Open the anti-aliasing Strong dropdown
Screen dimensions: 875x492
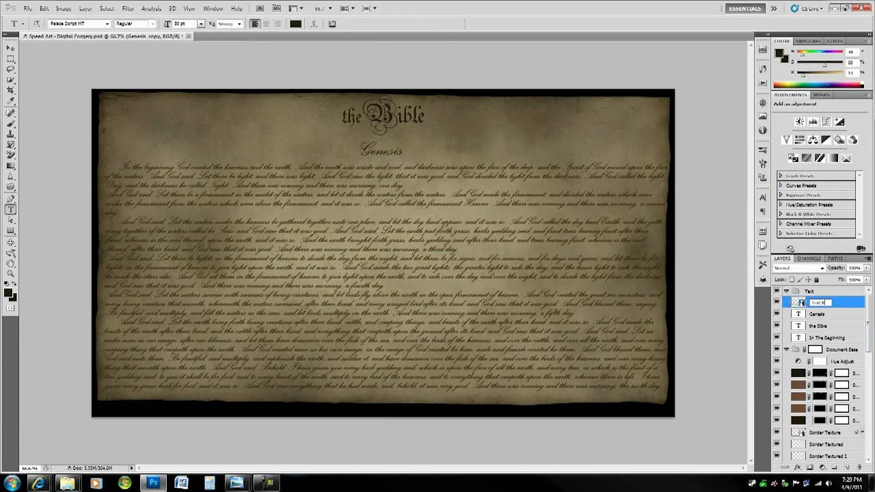(239, 24)
